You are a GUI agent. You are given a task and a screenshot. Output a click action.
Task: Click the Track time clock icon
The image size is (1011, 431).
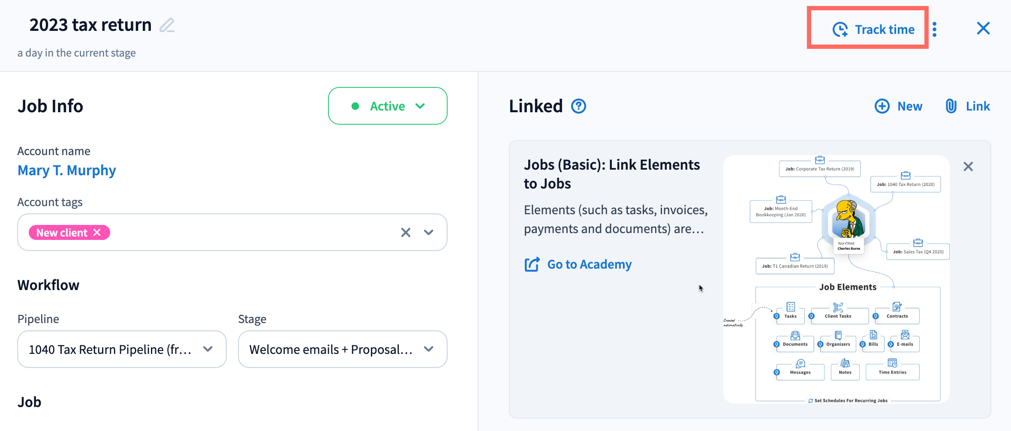tap(840, 30)
